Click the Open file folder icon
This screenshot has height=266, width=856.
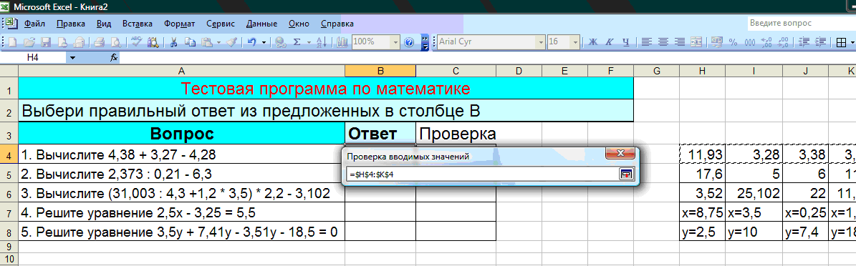tap(29, 42)
